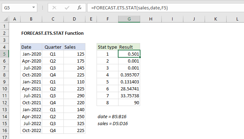This screenshot has height=139, width=244.
Task: Click the 'Stat type' header cell
Action: (x=107, y=47)
